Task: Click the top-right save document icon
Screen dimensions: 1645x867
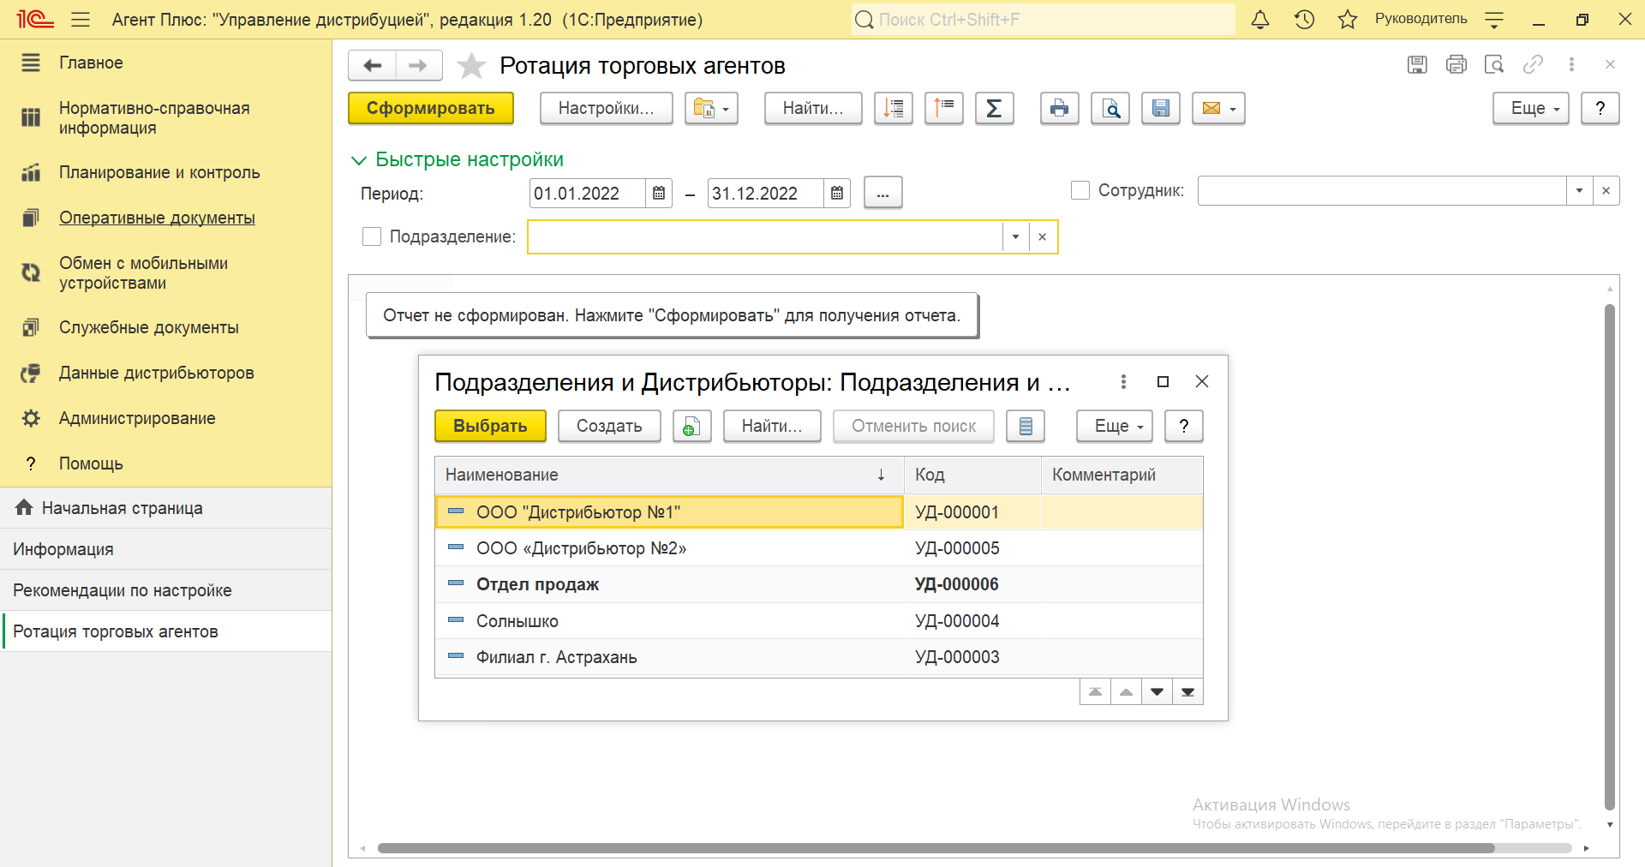Action: click(x=1417, y=64)
